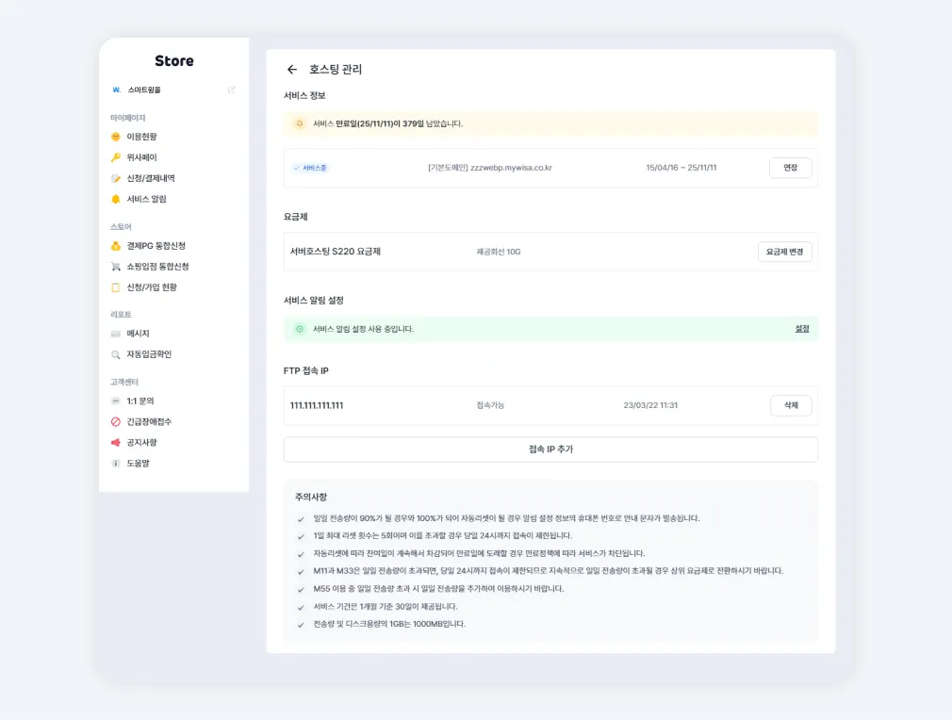Click 삭제 for IP 111.111.111.111
The image size is (952, 720).
point(791,405)
